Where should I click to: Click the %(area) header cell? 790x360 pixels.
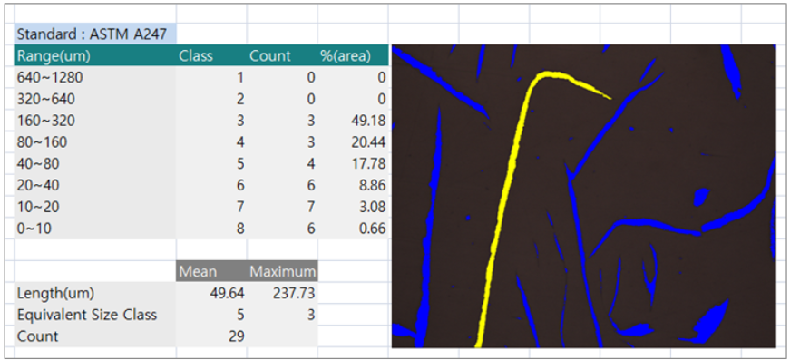(x=353, y=55)
